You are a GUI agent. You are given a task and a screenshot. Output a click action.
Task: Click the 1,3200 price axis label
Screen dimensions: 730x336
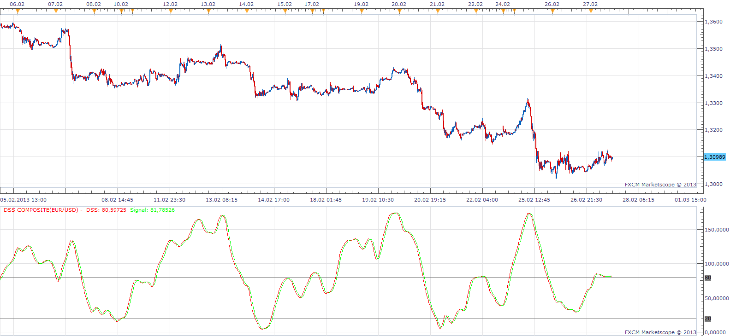click(714, 130)
